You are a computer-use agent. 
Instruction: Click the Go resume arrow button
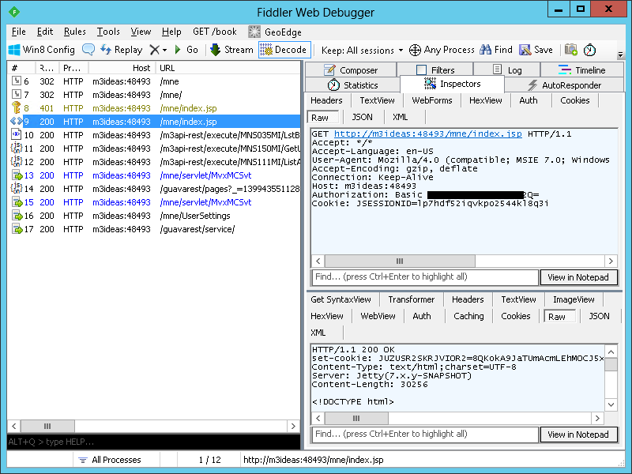pos(185,50)
